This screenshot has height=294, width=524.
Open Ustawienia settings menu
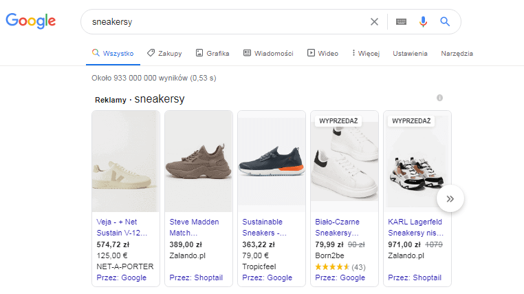coord(410,53)
